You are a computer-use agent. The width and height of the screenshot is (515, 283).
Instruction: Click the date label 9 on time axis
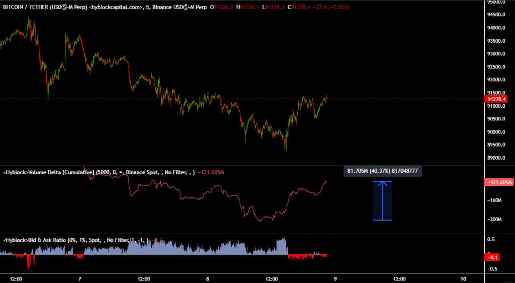(335, 279)
